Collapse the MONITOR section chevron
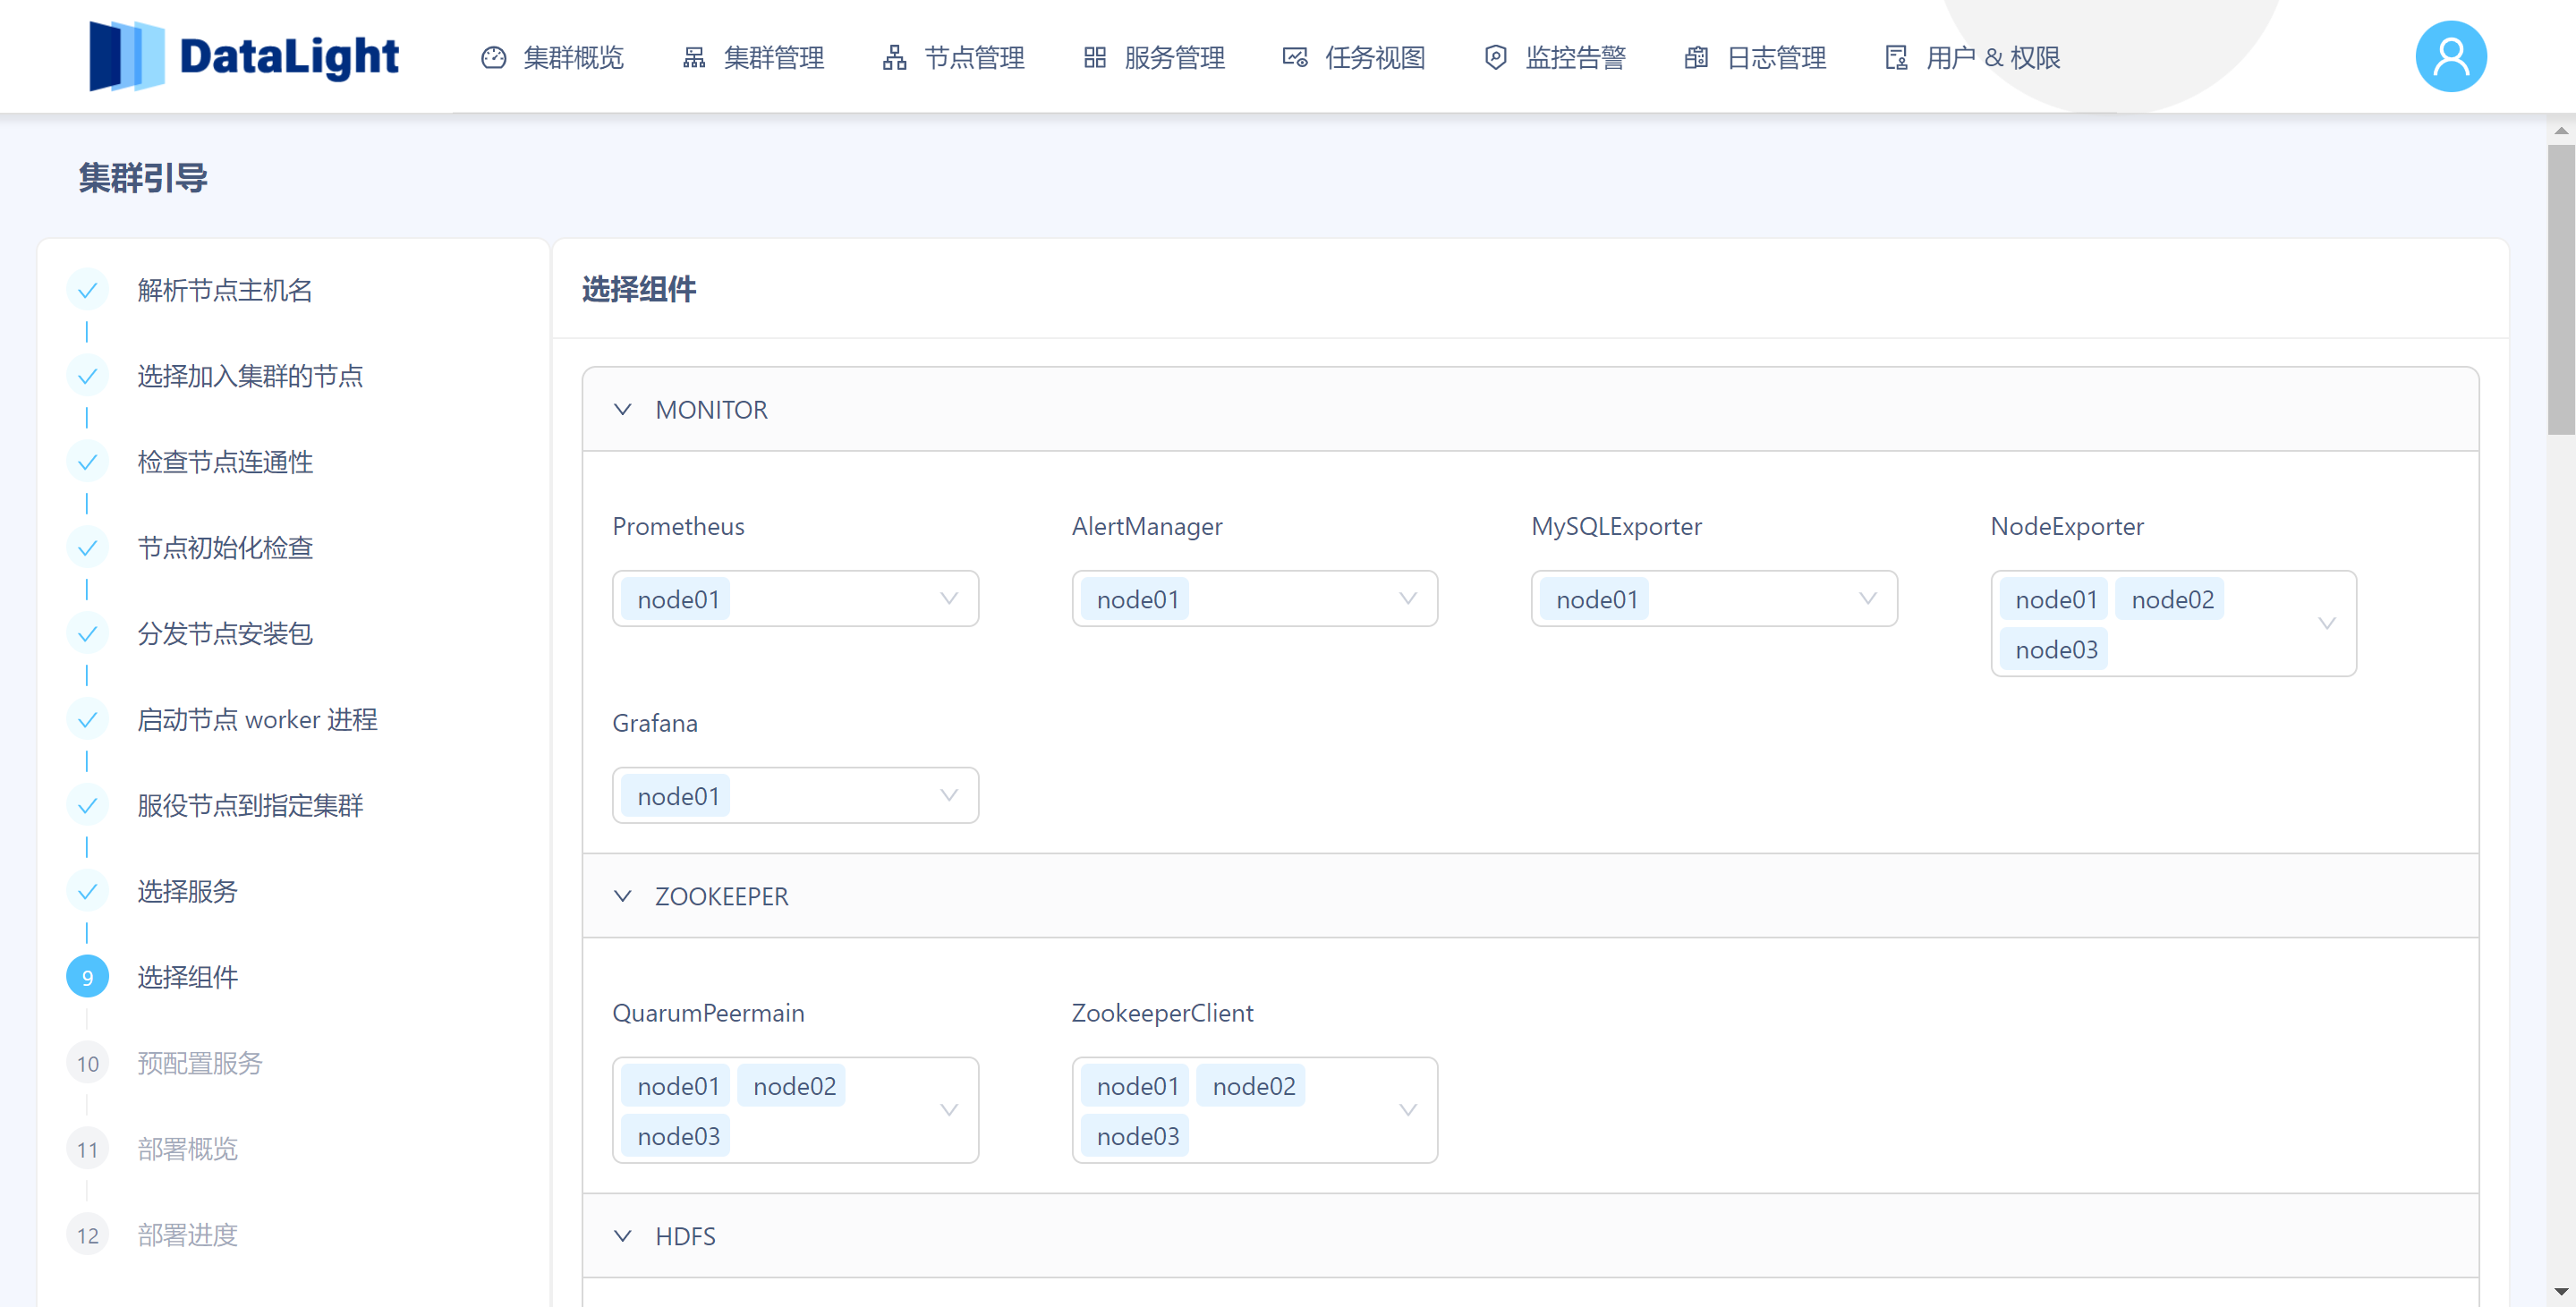The width and height of the screenshot is (2576, 1307). 622,410
